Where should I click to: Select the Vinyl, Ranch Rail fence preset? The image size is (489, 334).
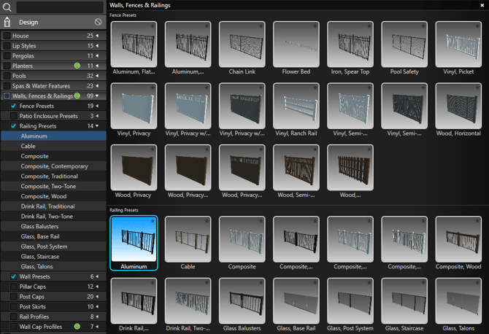(x=296, y=106)
